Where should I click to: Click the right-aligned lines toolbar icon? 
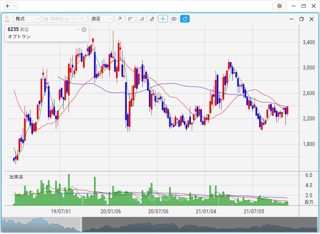pyautogui.click(x=141, y=19)
